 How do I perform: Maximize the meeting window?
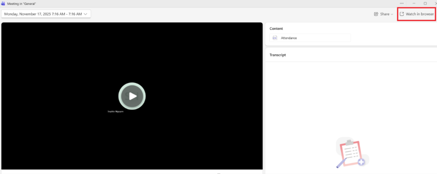(425, 3)
